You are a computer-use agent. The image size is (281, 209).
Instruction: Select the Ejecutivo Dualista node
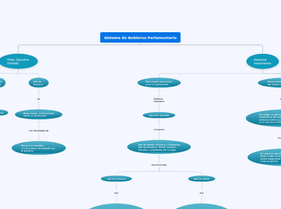point(159,115)
